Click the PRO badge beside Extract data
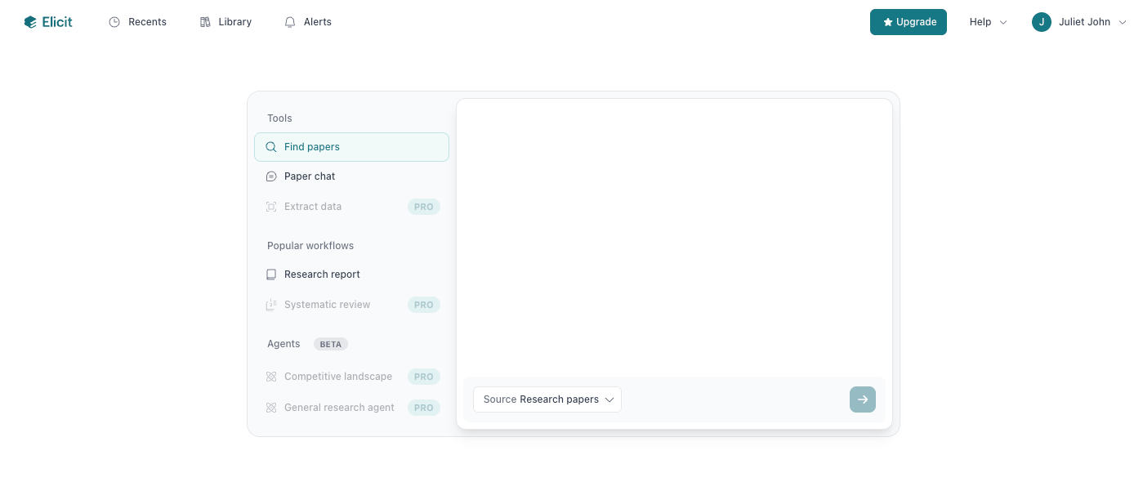The width and height of the screenshot is (1143, 482). (423, 206)
